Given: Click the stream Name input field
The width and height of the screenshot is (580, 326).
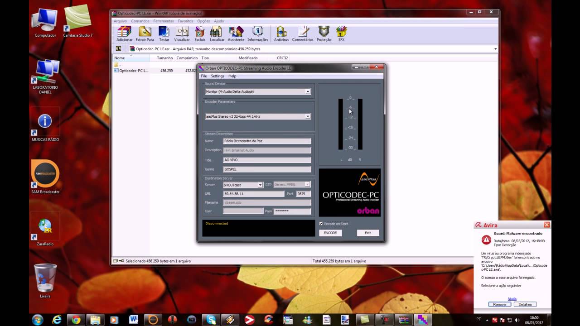Looking at the screenshot, I should tap(267, 141).
